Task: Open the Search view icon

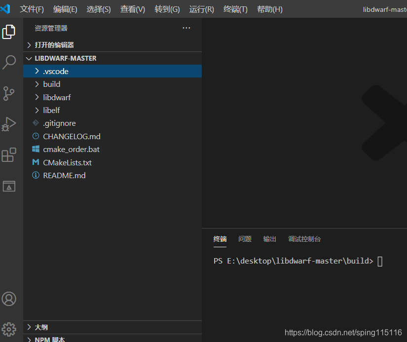Action: click(8, 62)
